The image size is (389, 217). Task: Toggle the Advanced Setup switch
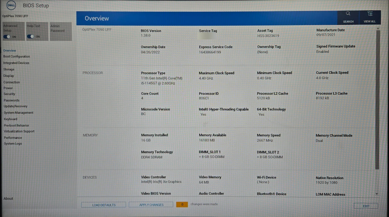pos(7,37)
